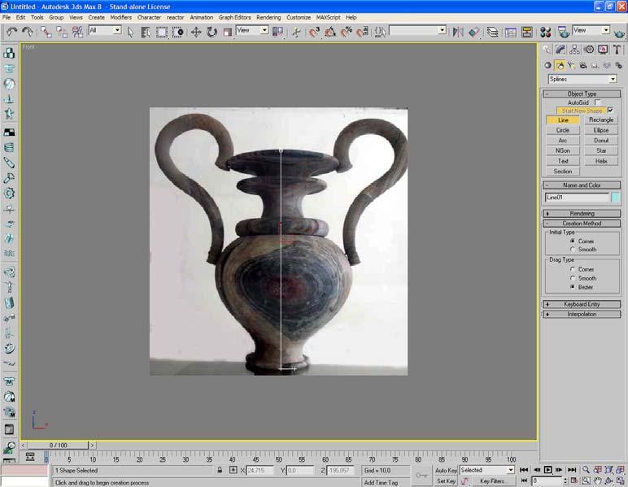Expand the Interpolation rollout

pyautogui.click(x=582, y=314)
